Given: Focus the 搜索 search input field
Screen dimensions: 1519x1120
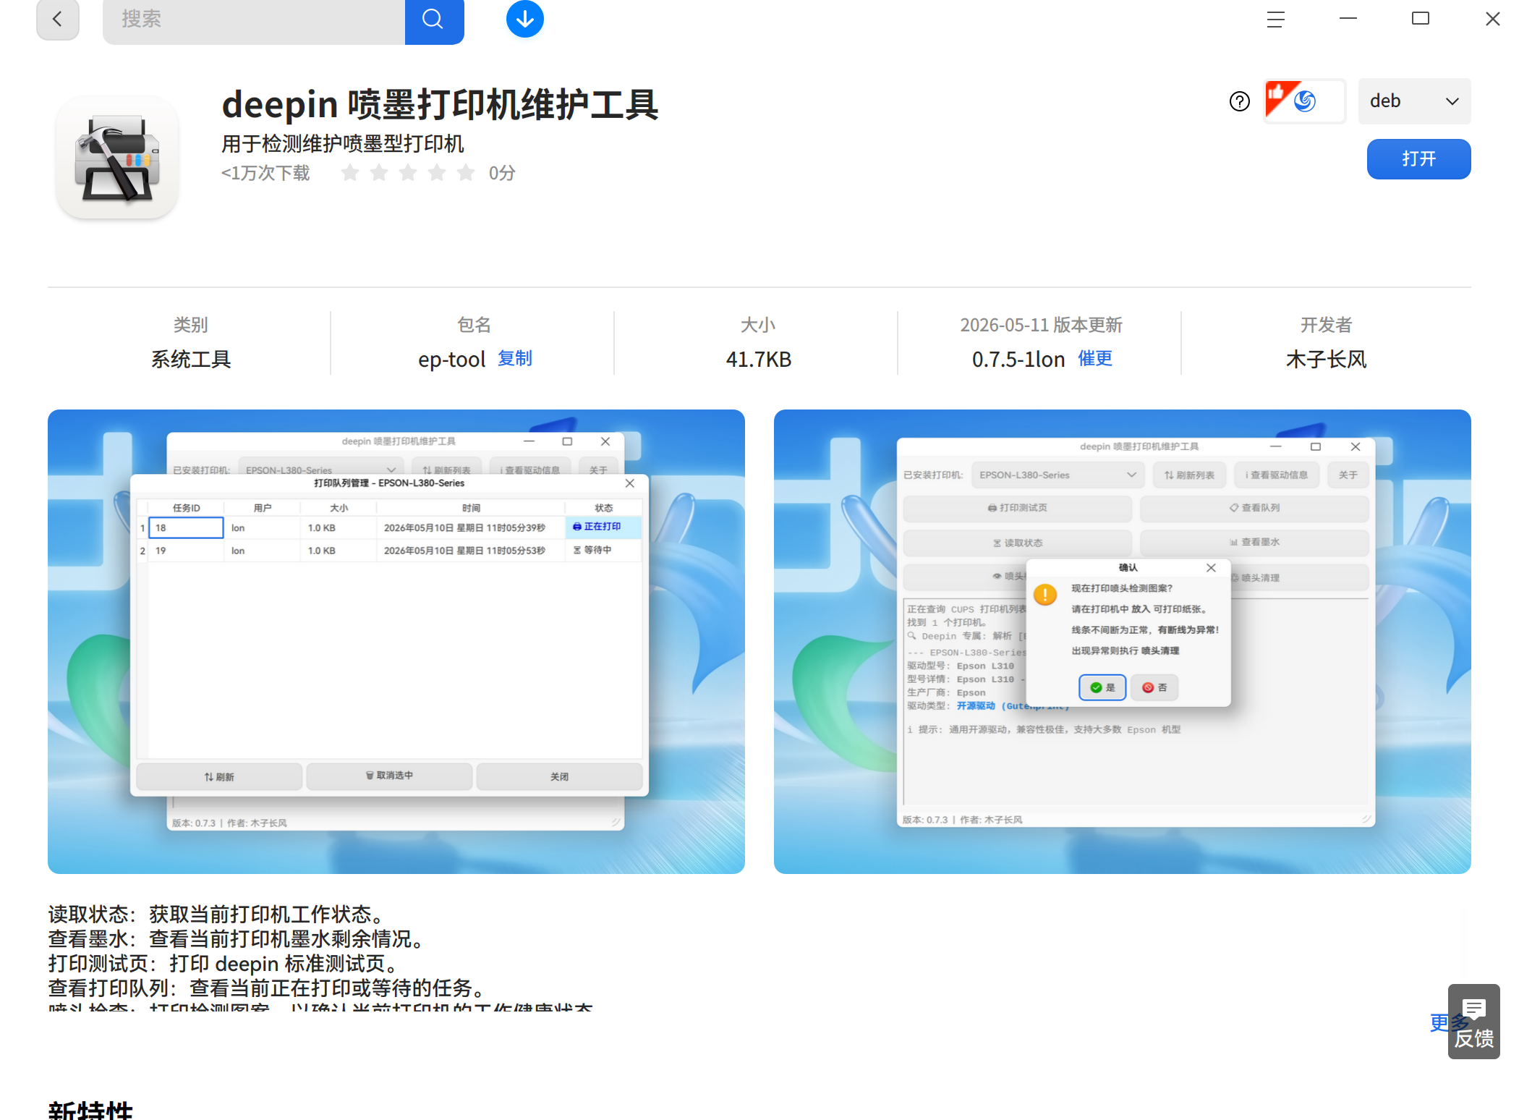Looking at the screenshot, I should (x=254, y=20).
